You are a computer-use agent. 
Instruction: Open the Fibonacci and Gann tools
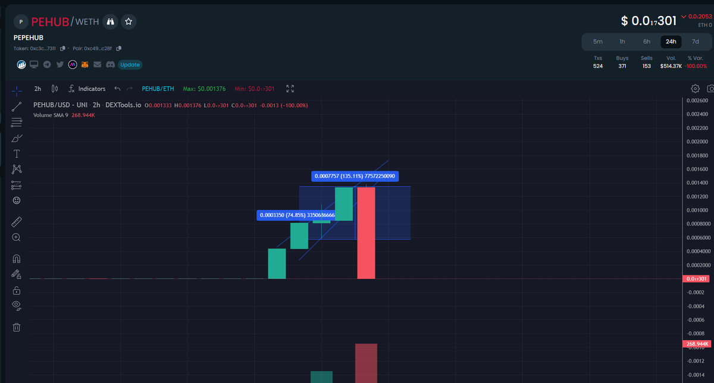(17, 122)
